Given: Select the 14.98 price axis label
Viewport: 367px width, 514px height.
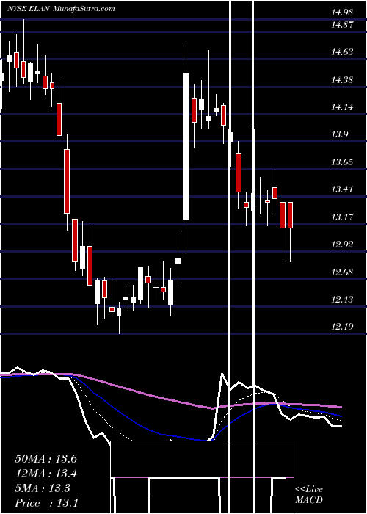Looking at the screenshot, I should 342,12.
